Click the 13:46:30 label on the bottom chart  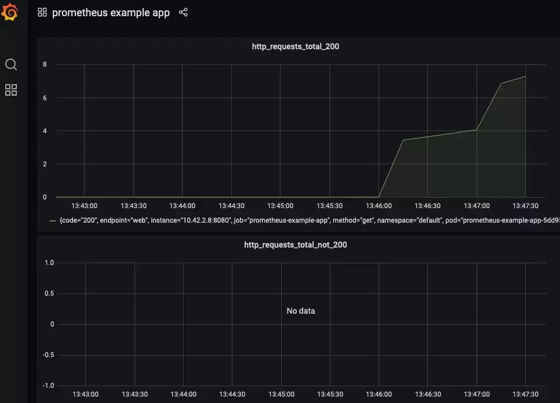tap(428, 394)
